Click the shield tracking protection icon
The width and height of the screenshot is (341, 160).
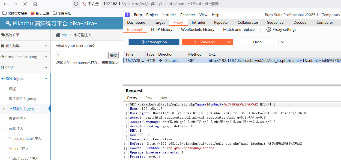pos(76,4)
